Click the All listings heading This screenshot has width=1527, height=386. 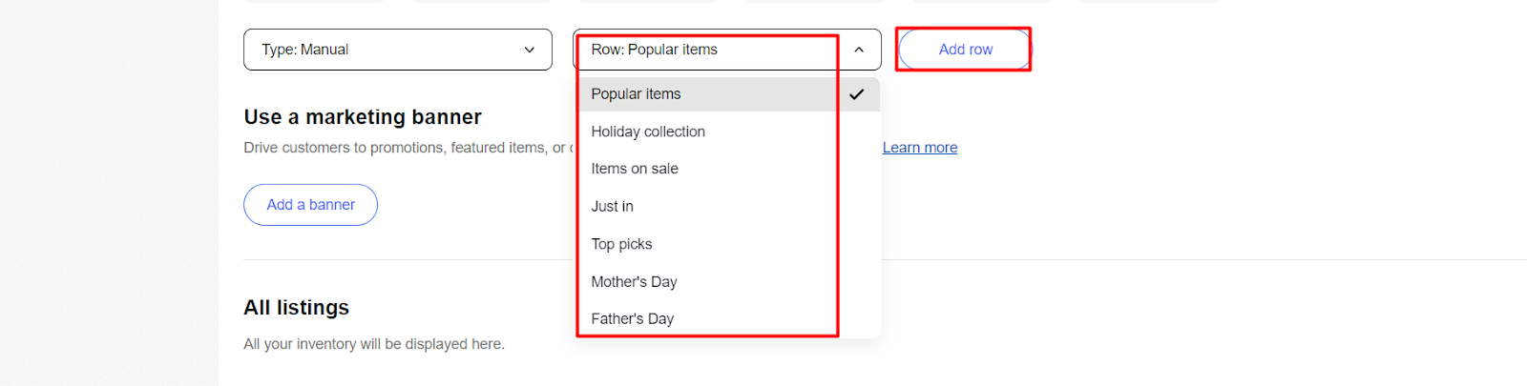click(296, 308)
